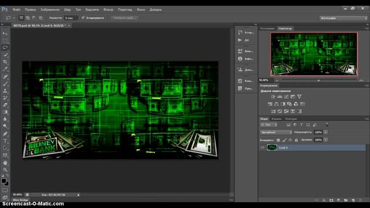The width and height of the screenshot is (370, 208).
Task: Turn layer filtering on or off
Action: click(x=327, y=125)
